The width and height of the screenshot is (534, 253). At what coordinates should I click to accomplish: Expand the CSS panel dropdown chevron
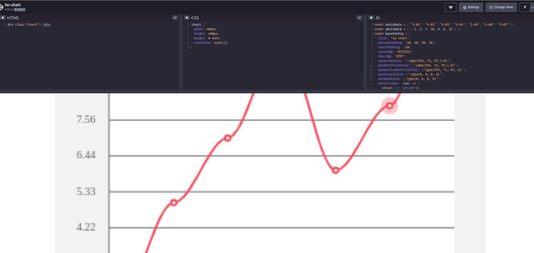pyautogui.click(x=359, y=18)
